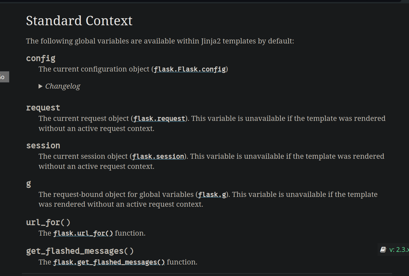409x276 pixels.
Task: Click the disclosure triangle beside Changelog
Action: click(40, 86)
